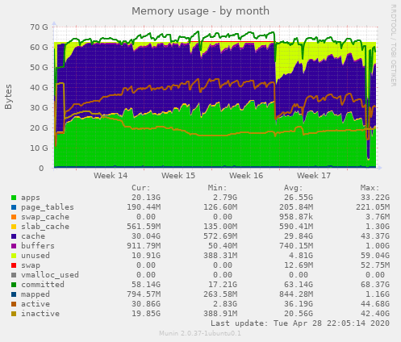The width and height of the screenshot is (401, 342).
Task: Click unused max value 59.04G
Action: point(375,256)
